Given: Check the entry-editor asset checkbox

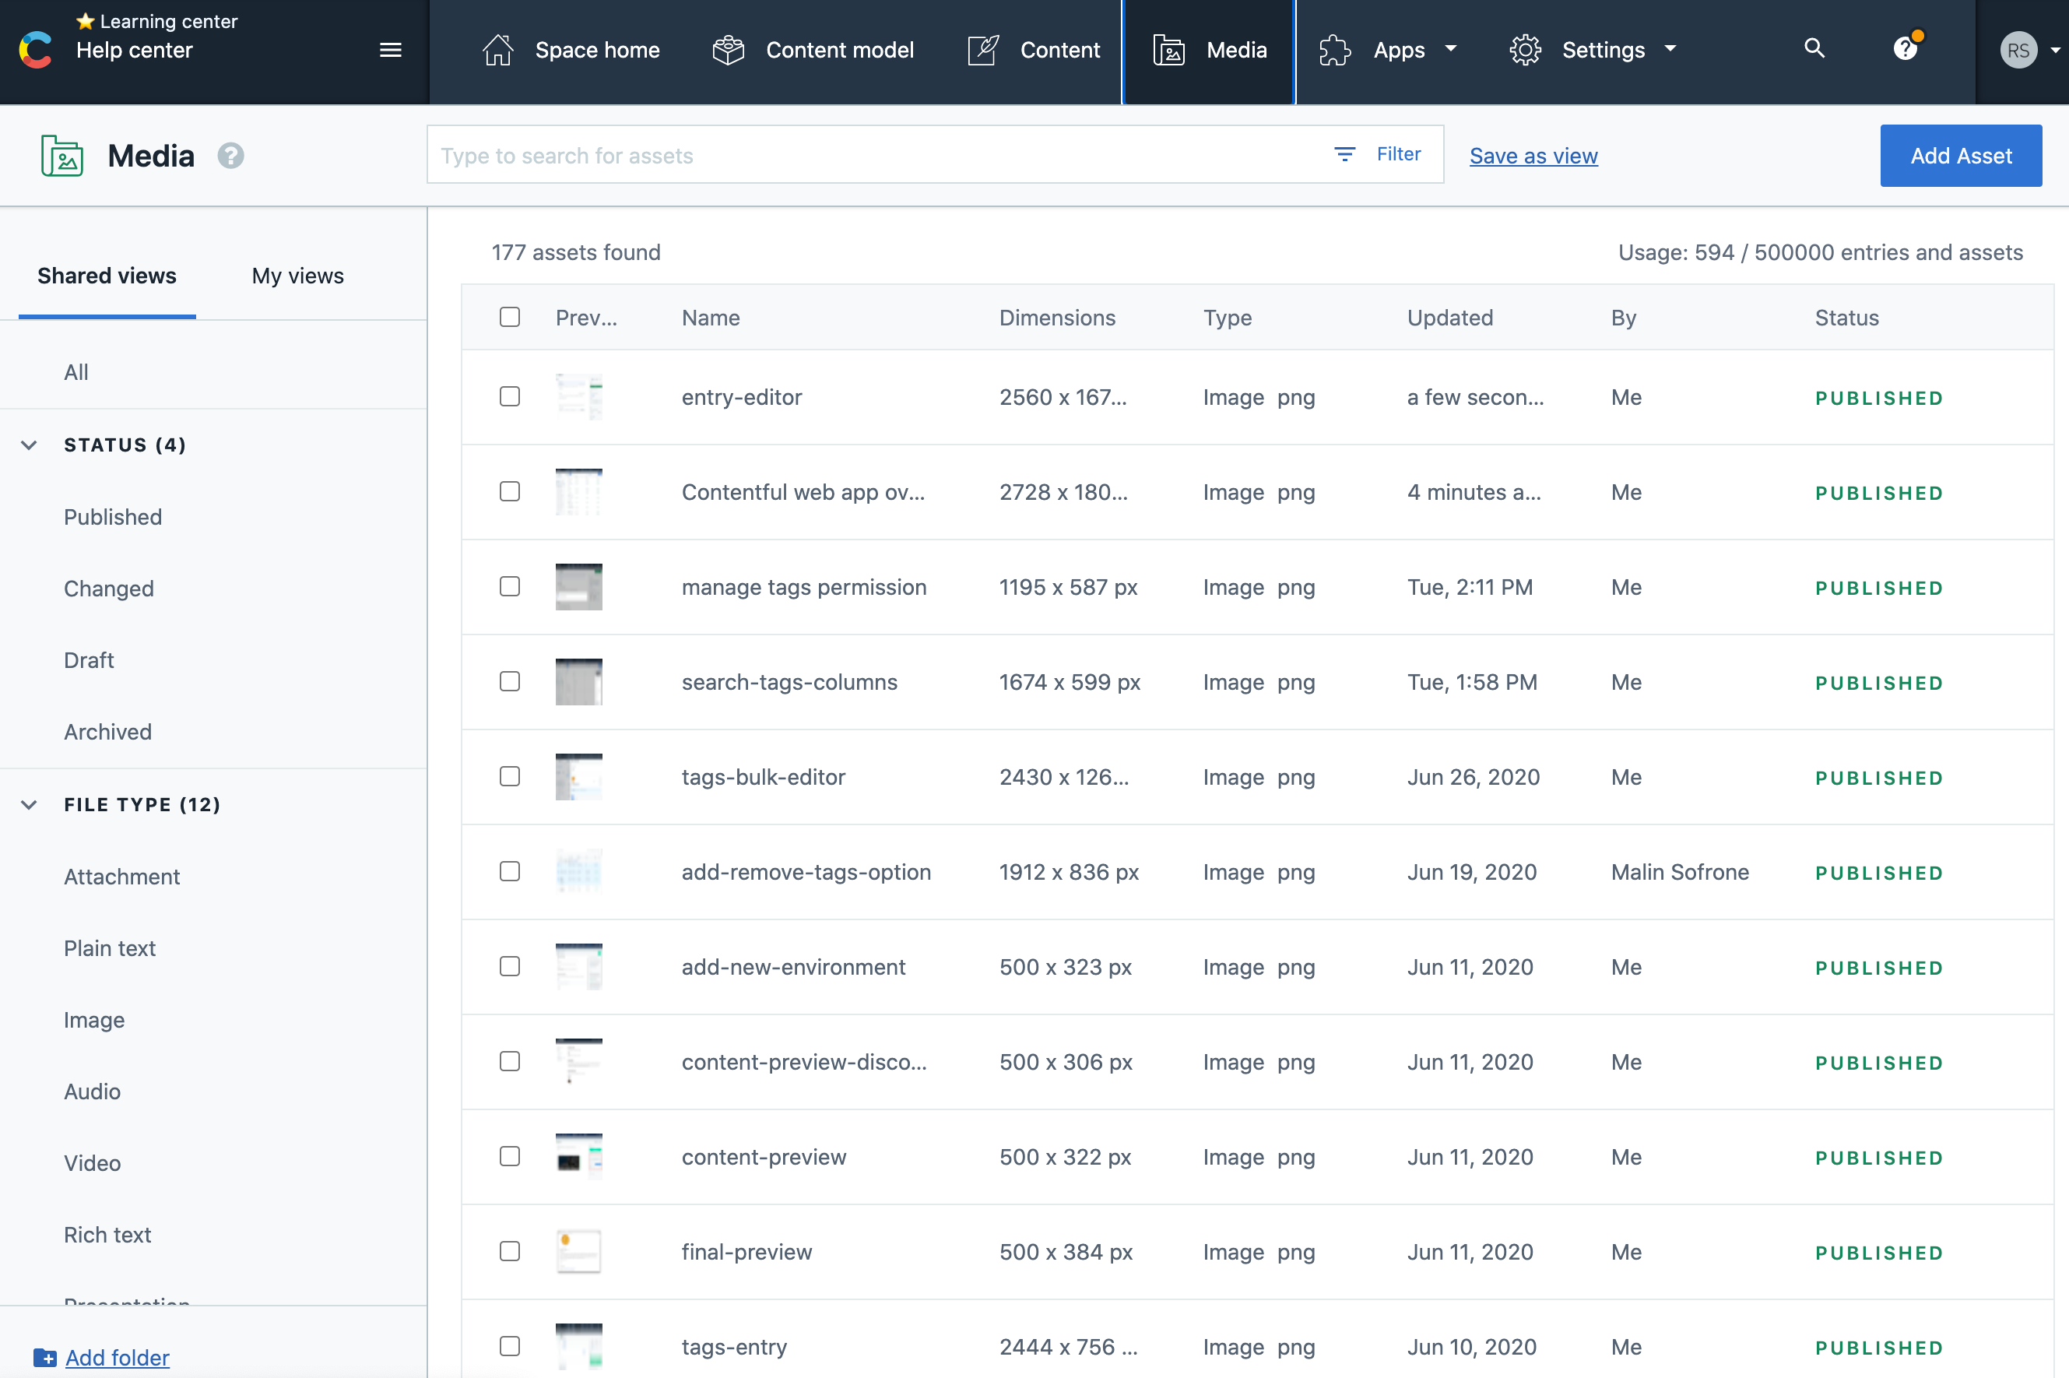Looking at the screenshot, I should click(510, 396).
